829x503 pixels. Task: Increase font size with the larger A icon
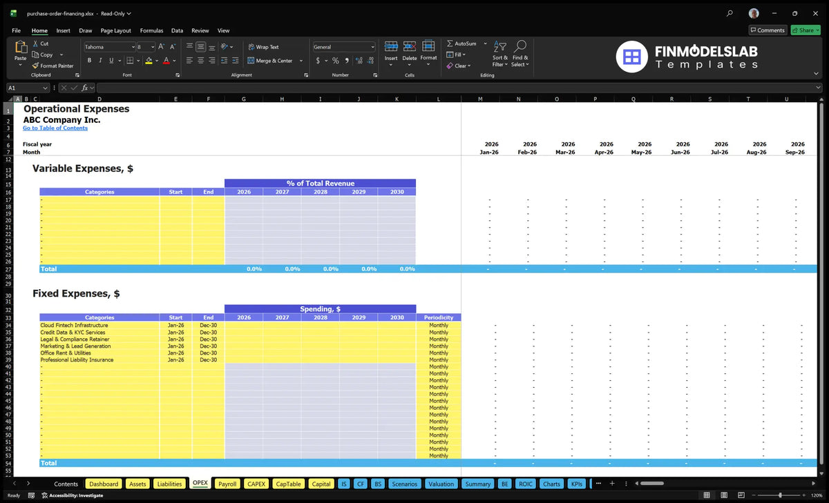pyautogui.click(x=162, y=47)
